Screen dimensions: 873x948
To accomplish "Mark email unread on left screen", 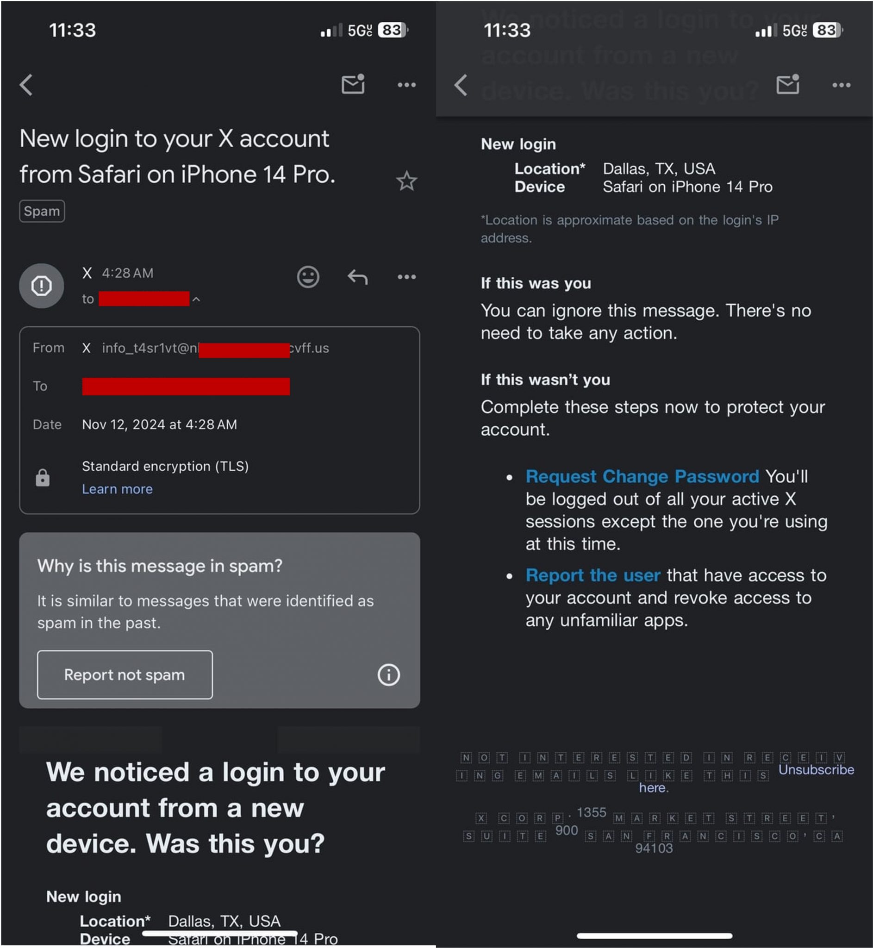I will point(353,85).
